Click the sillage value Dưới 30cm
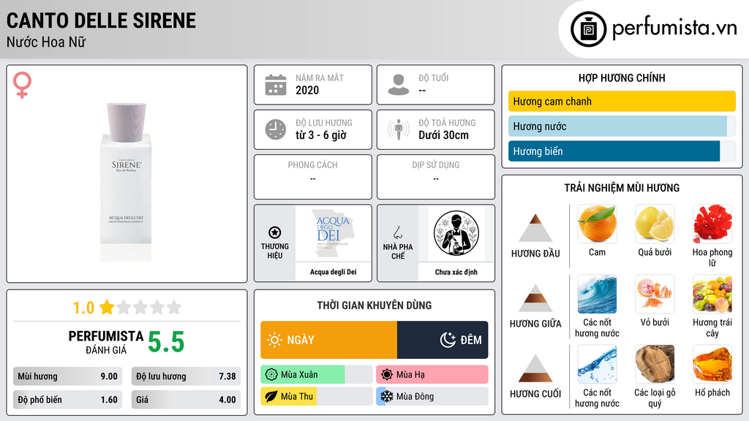Image resolution: width=749 pixels, height=421 pixels. pos(444,135)
